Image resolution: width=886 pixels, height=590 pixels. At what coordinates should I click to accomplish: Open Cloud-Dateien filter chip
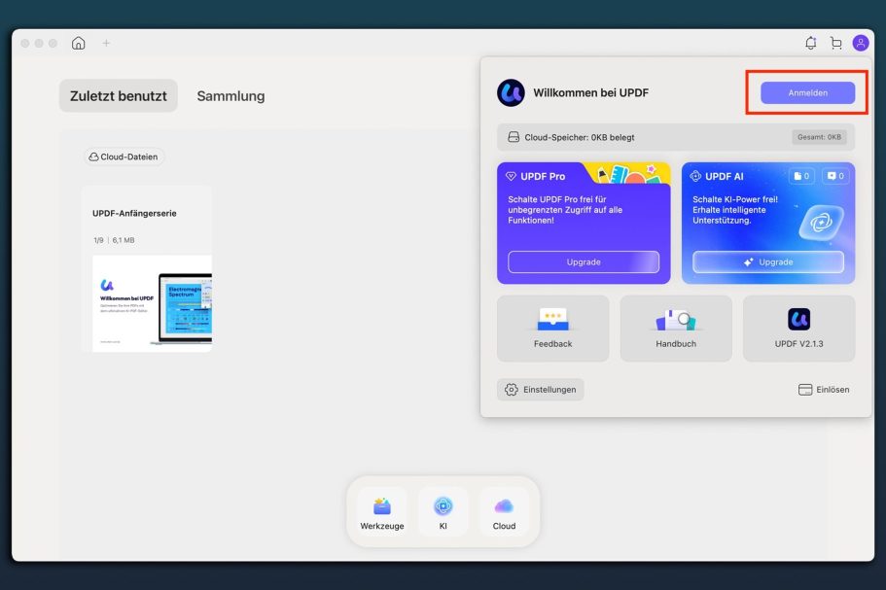[x=124, y=156]
